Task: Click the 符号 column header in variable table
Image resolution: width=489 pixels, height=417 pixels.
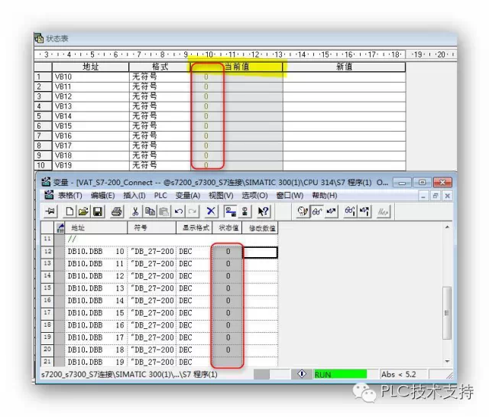Action: 151,228
